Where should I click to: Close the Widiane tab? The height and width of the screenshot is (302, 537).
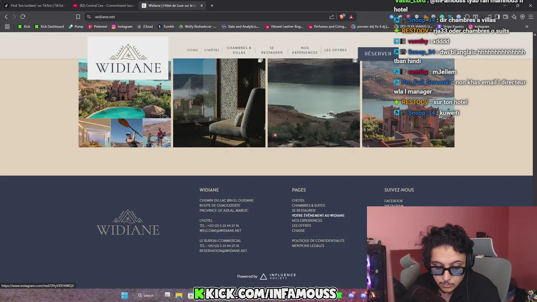pyautogui.click(x=202, y=5)
